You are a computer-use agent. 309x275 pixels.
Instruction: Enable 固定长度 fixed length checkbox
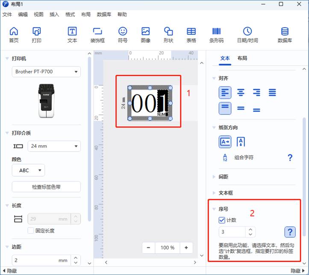(30, 231)
